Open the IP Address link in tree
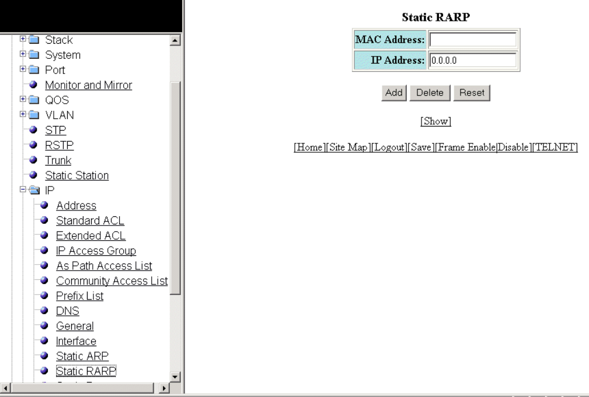The width and height of the screenshot is (589, 397). 76,206
